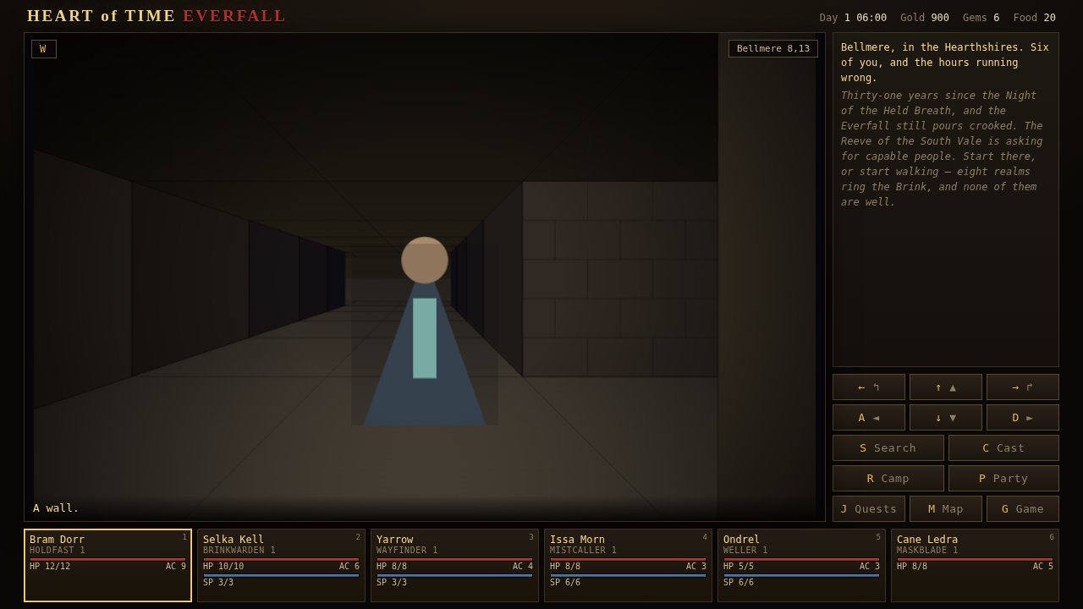The height and width of the screenshot is (609, 1083).
Task: Select Ondrel the Weller's card
Action: [x=802, y=566]
